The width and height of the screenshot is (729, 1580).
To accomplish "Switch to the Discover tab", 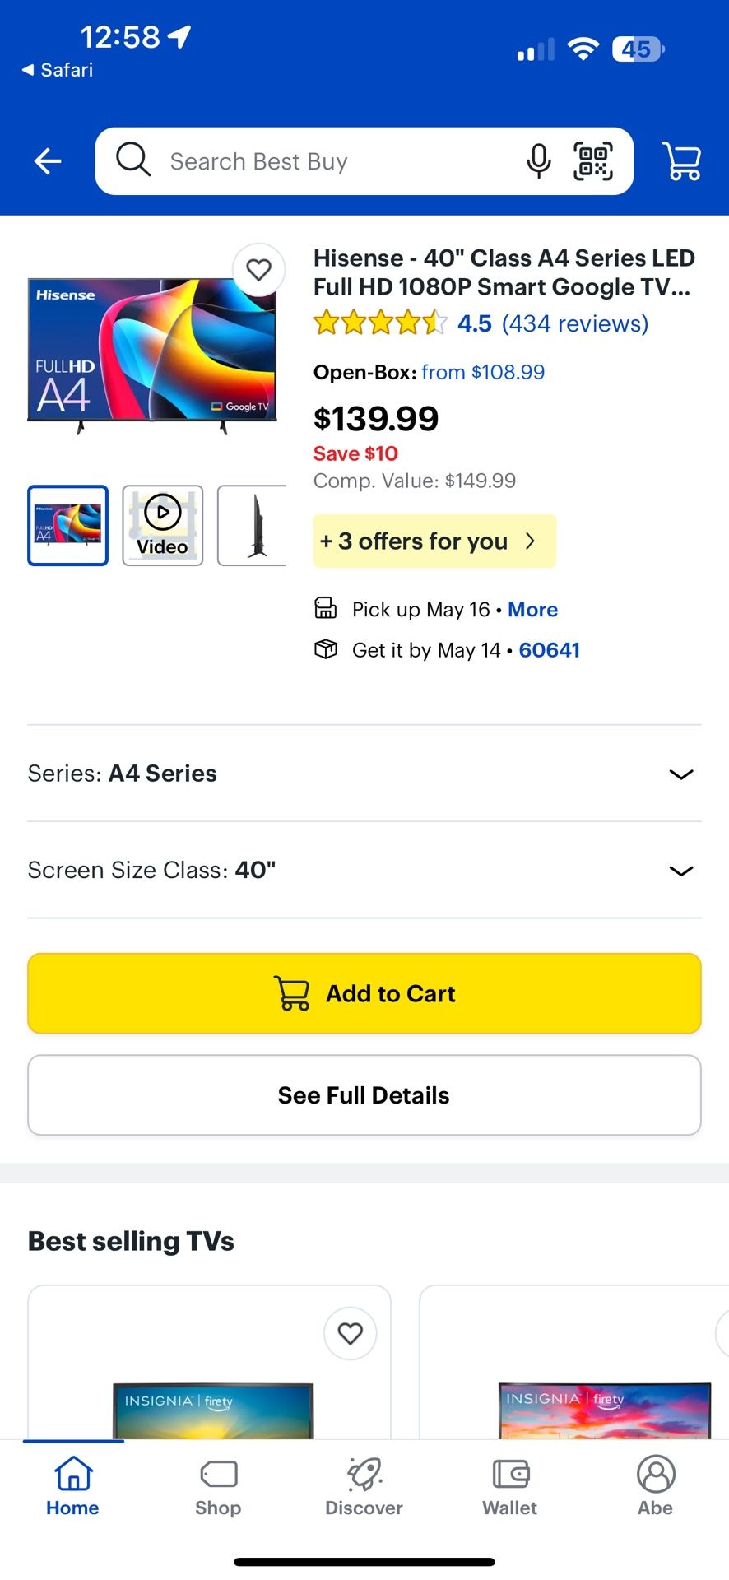I will click(364, 1486).
